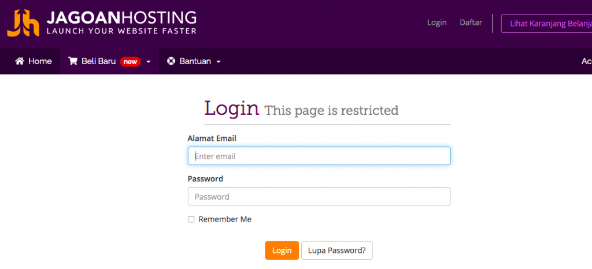Click the shopping cart icon for Beli Baru

[72, 61]
